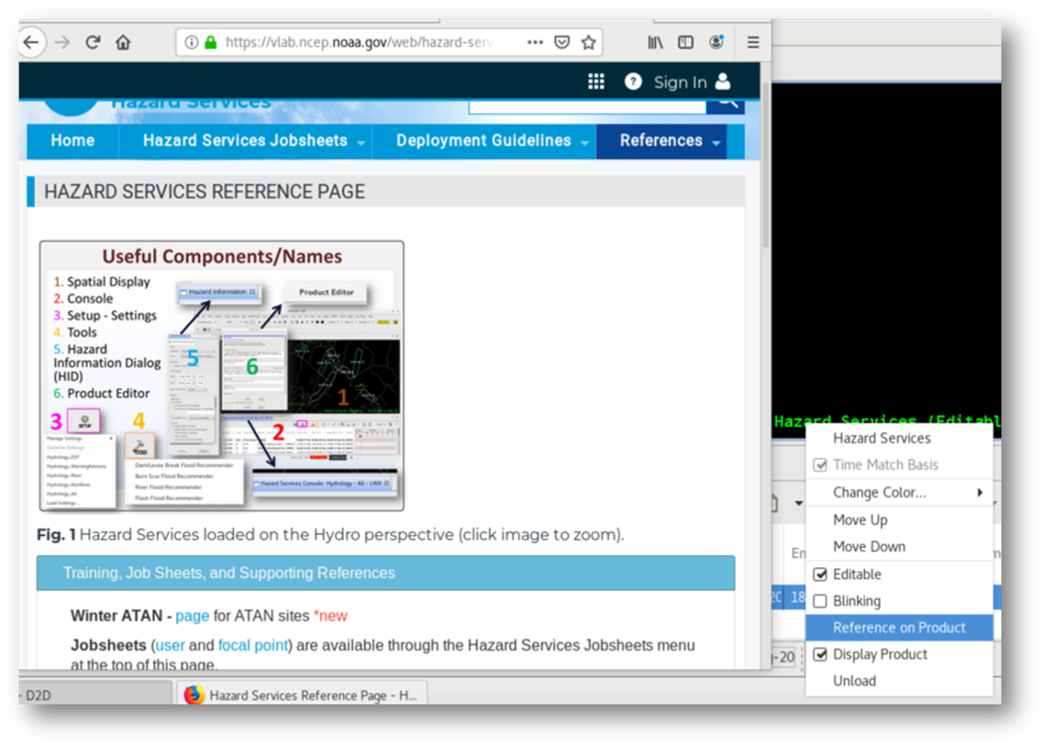Click the help question mark icon

click(x=632, y=82)
